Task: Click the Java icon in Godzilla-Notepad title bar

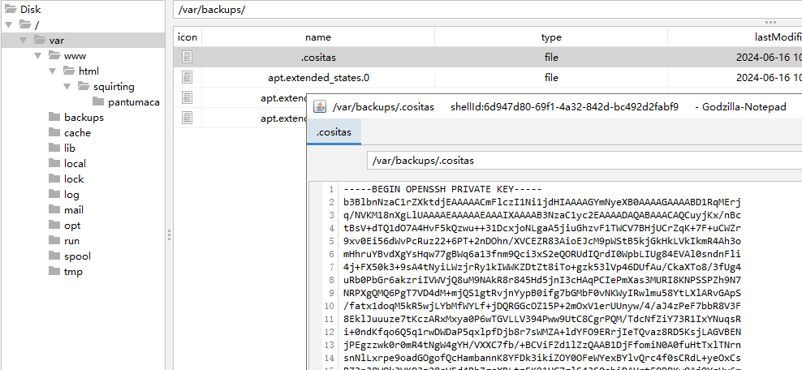Action: tap(320, 107)
